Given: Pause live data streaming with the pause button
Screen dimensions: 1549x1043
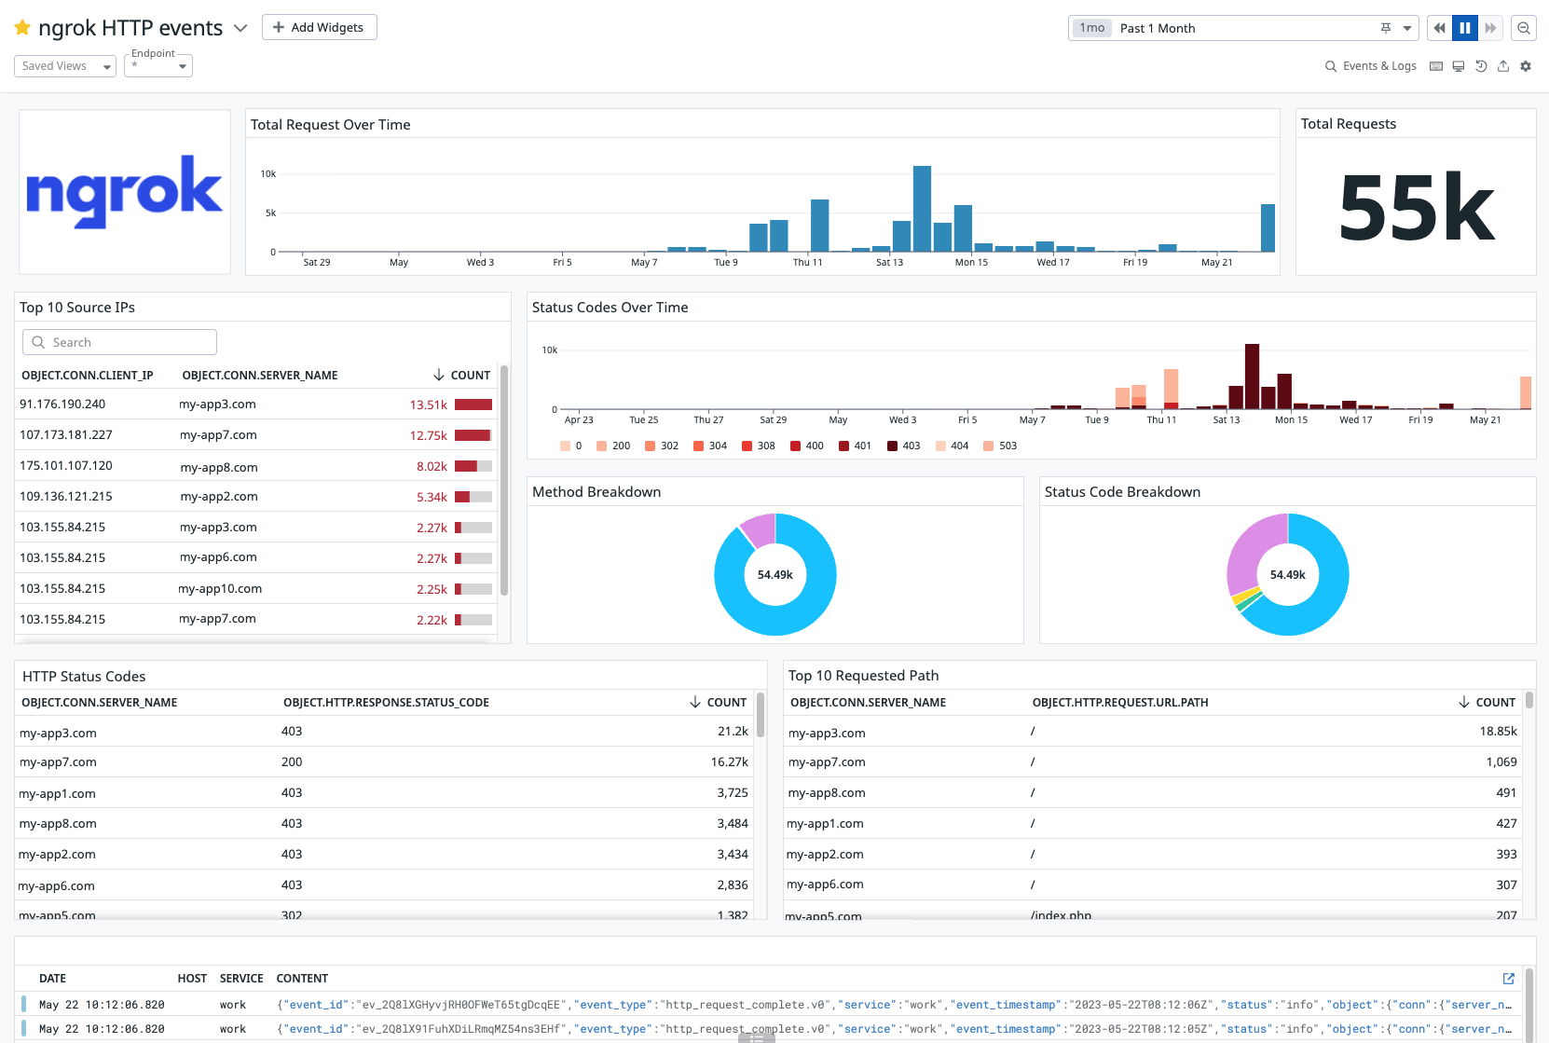Looking at the screenshot, I should (1464, 28).
